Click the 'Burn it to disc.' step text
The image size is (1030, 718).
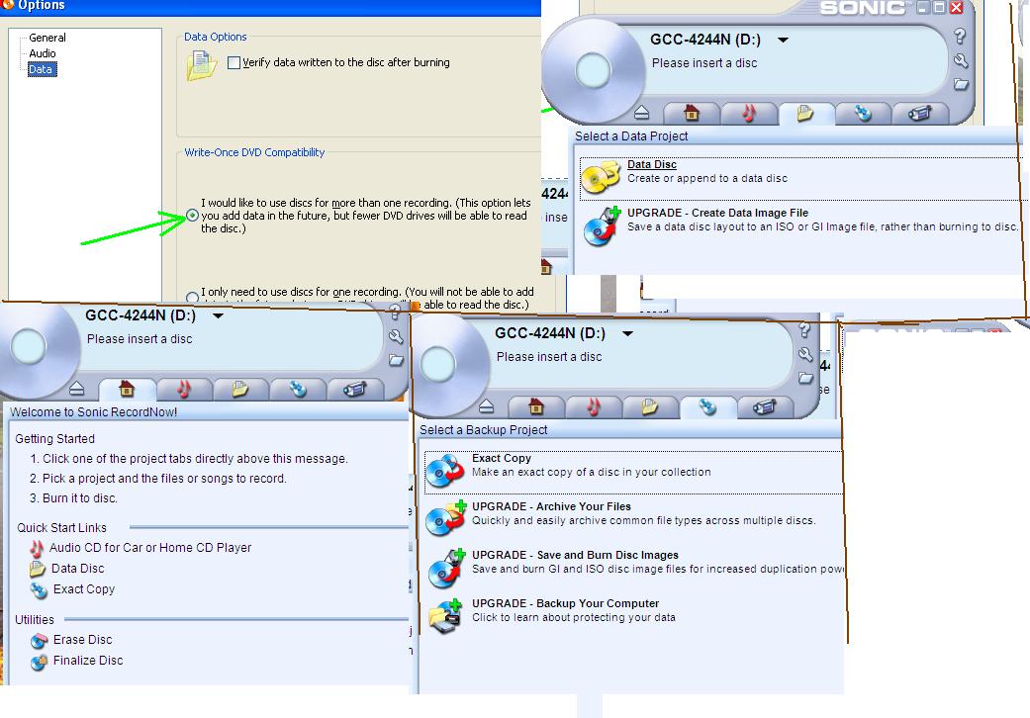pos(80,498)
